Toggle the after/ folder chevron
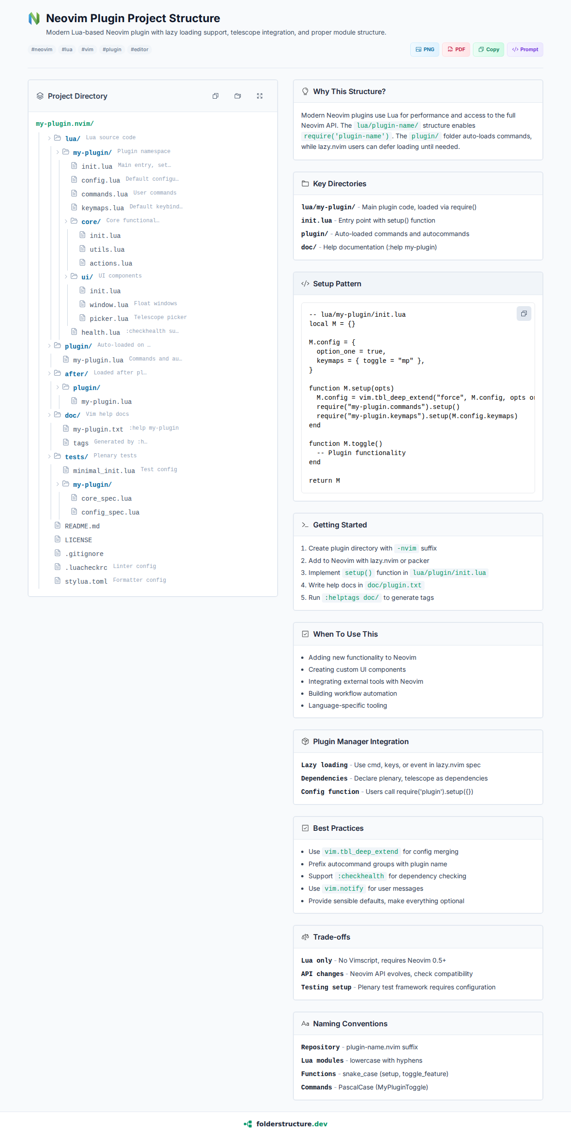Image resolution: width=571 pixels, height=1136 pixels. pos(49,373)
